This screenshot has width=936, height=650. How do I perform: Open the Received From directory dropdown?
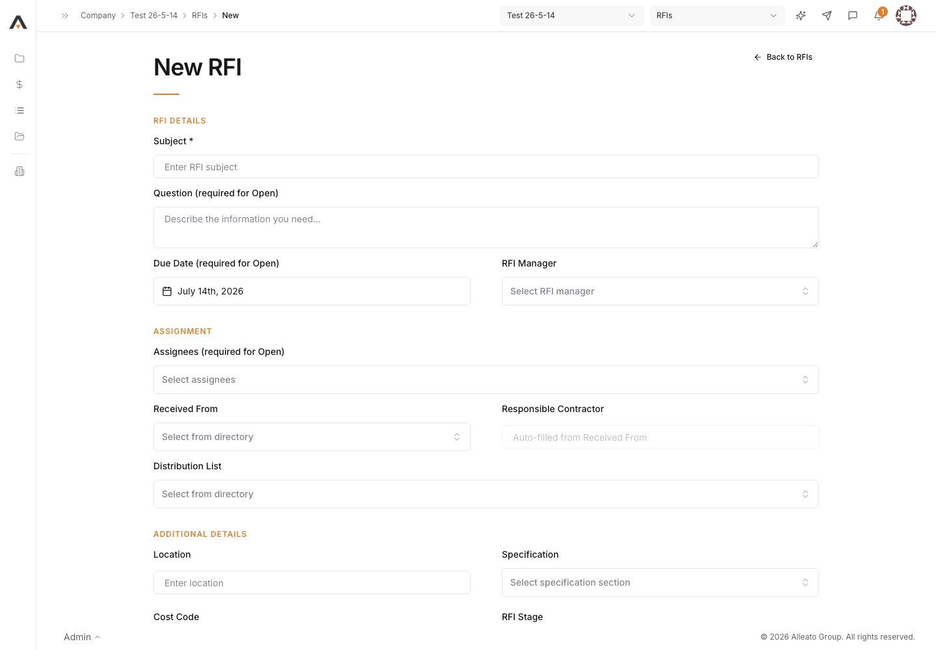pyautogui.click(x=312, y=437)
